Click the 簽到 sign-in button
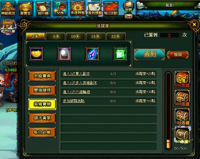 [149, 54]
